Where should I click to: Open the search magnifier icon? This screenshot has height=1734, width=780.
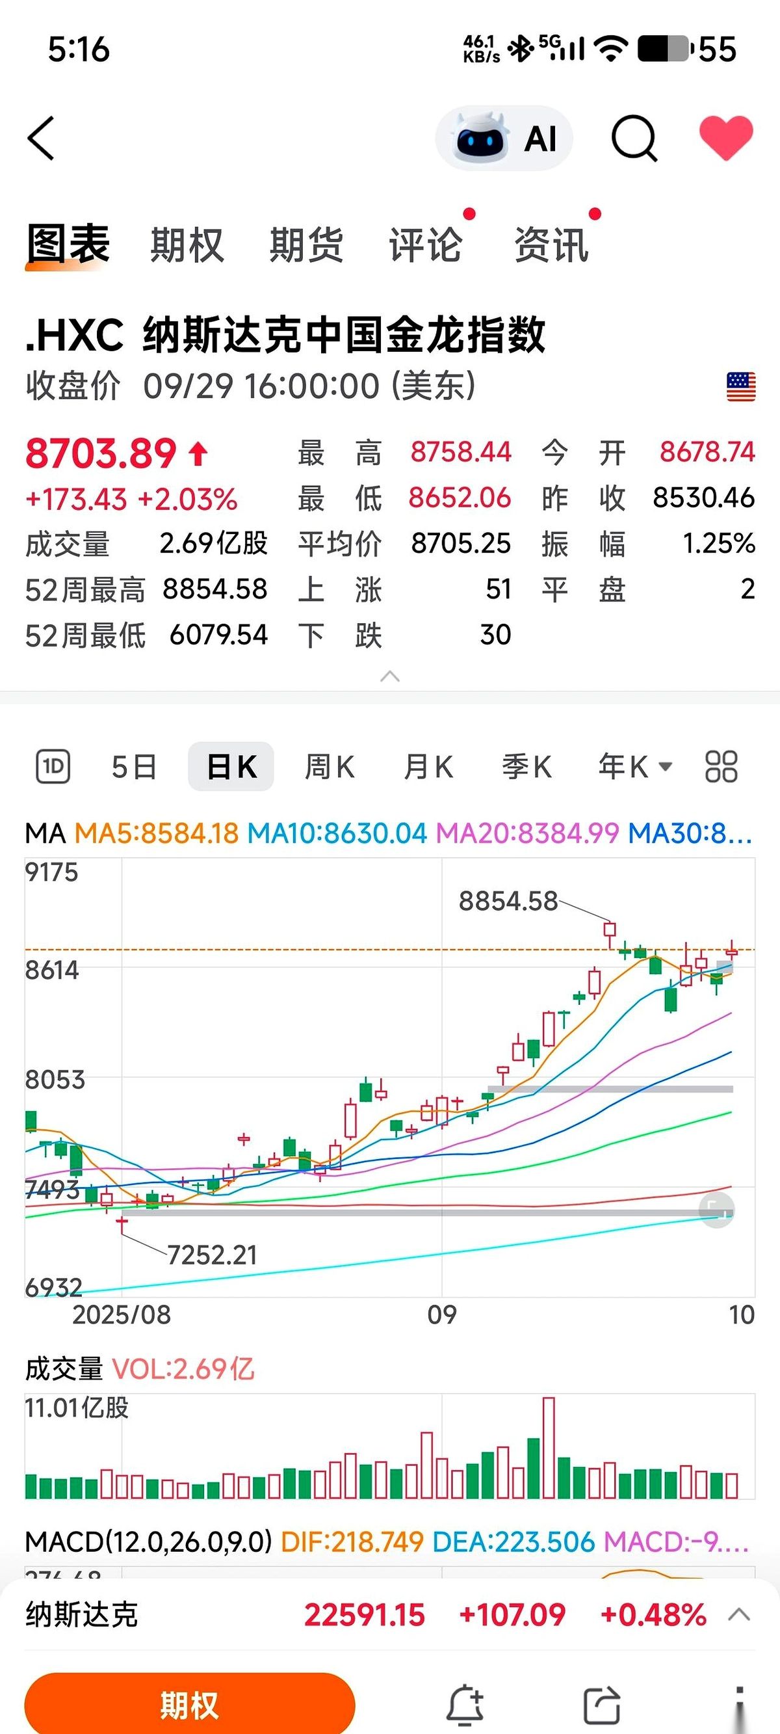(x=633, y=139)
